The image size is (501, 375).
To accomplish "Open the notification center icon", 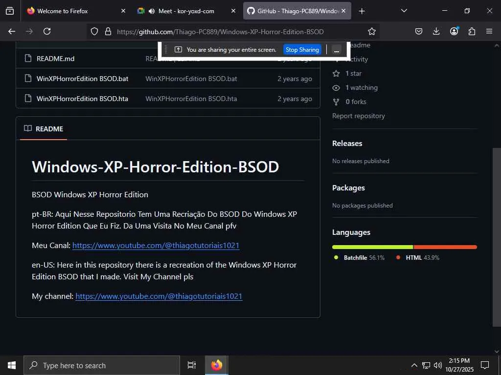I will 485,365.
